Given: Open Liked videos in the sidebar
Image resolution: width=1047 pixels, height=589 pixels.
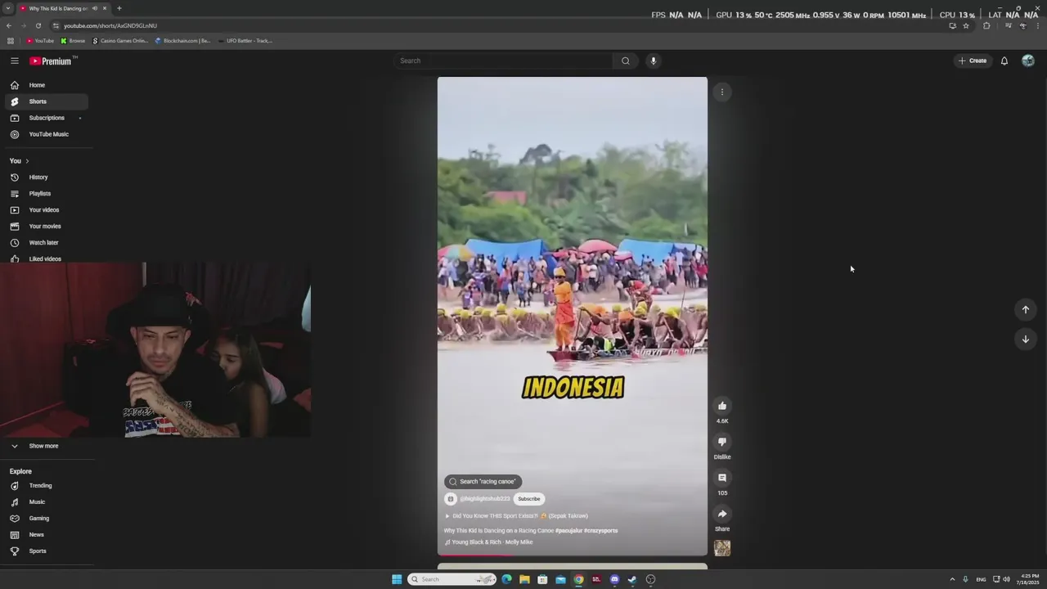Looking at the screenshot, I should click(x=46, y=259).
